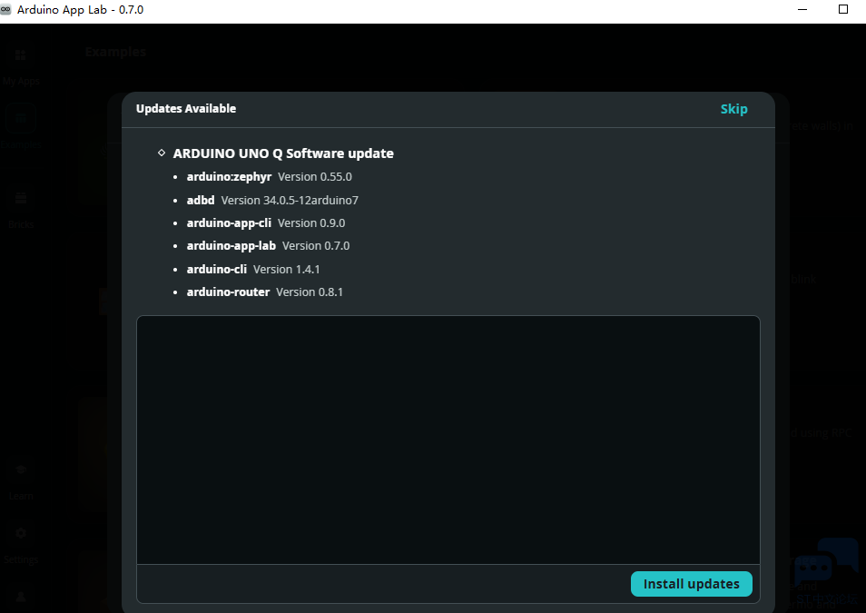Click the Updates Available dialog title
Image resolution: width=866 pixels, height=613 pixels.
[x=185, y=108]
